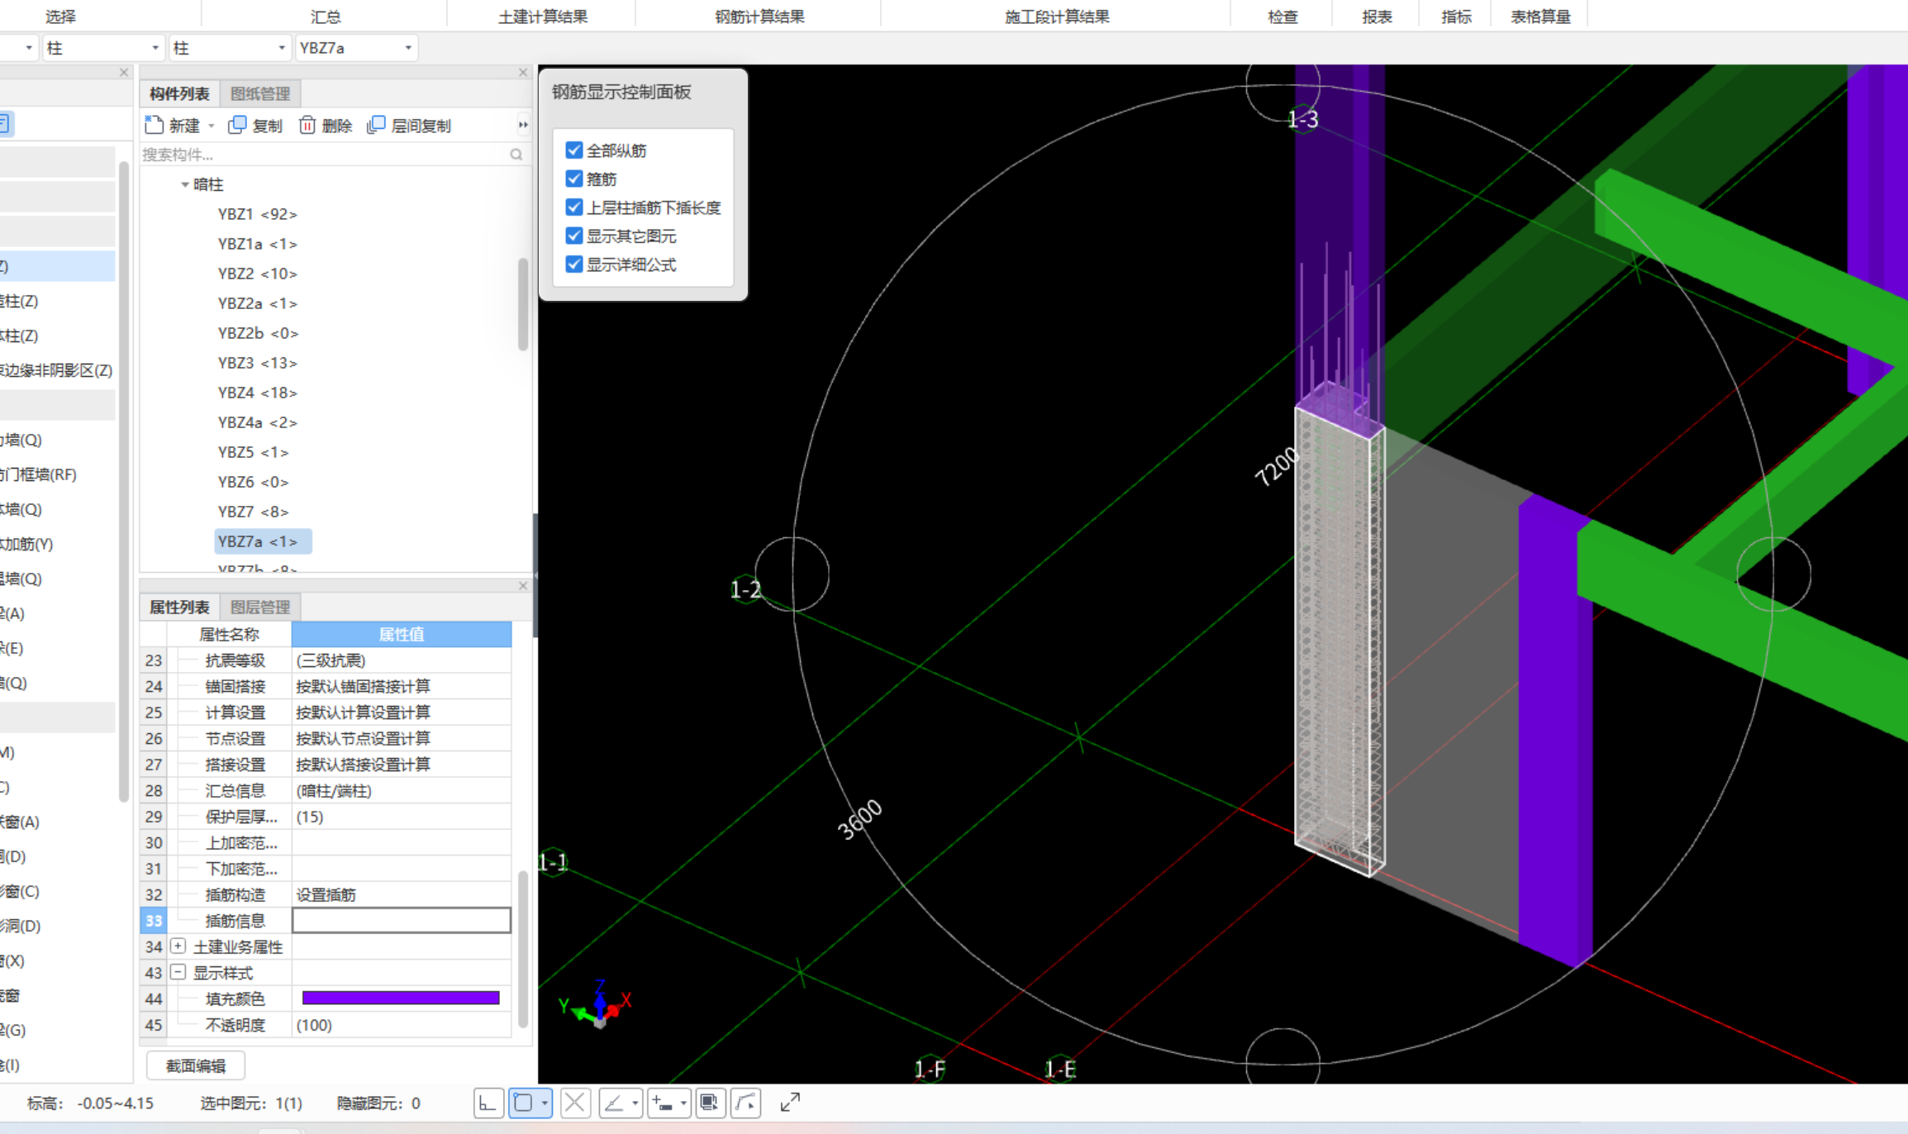The image size is (1908, 1134).
Task: Switch to the 属性列表 tab
Action: pyautogui.click(x=179, y=607)
